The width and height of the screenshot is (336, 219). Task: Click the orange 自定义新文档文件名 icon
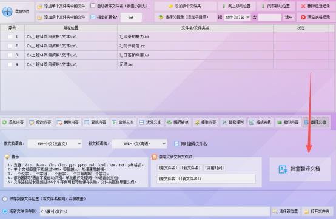point(154,157)
